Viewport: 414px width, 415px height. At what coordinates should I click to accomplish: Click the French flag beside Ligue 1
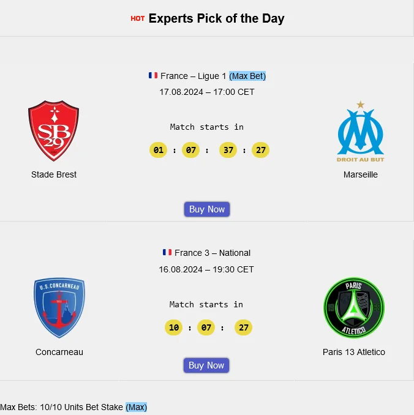tap(153, 76)
